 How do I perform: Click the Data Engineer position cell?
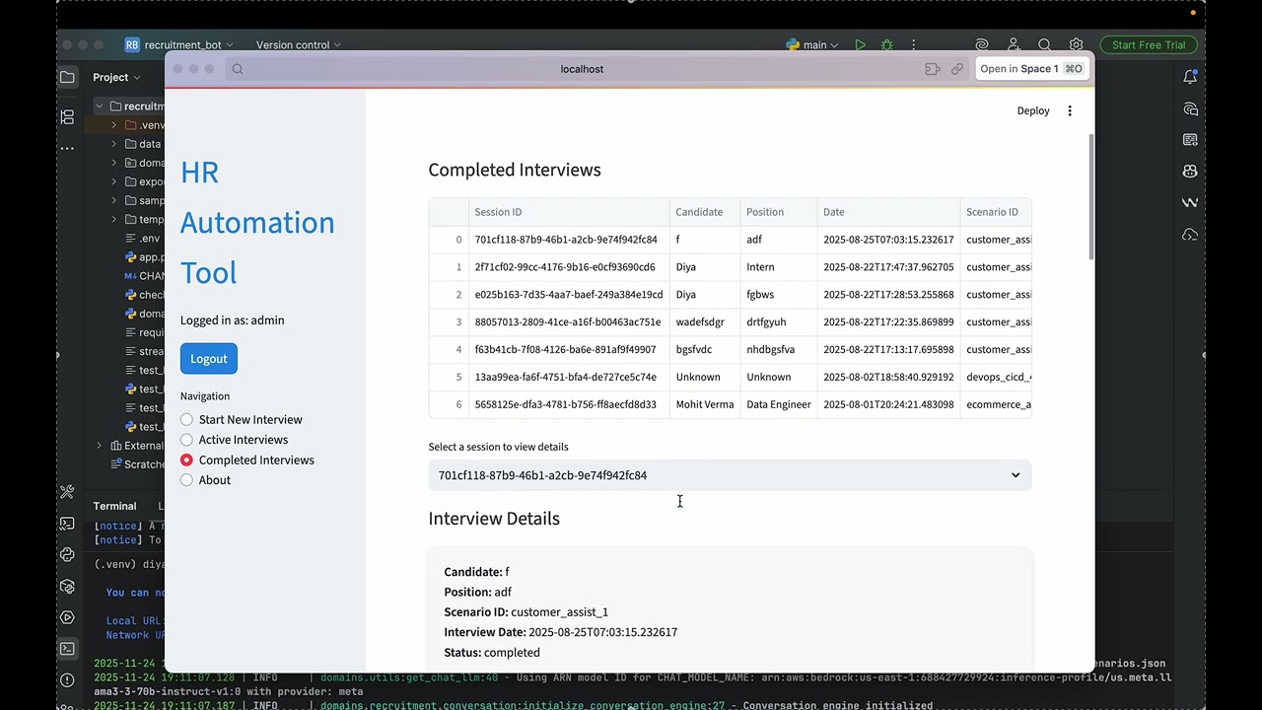coord(779,404)
